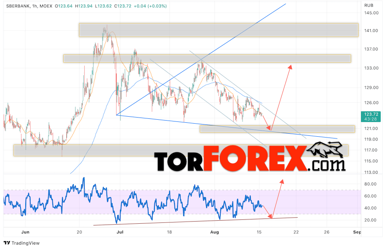The image size is (386, 249).
Task: Click the 26 date label
Action: 327,232
